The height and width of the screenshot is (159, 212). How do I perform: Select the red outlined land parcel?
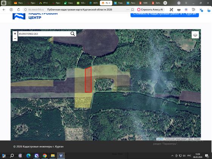88,80
